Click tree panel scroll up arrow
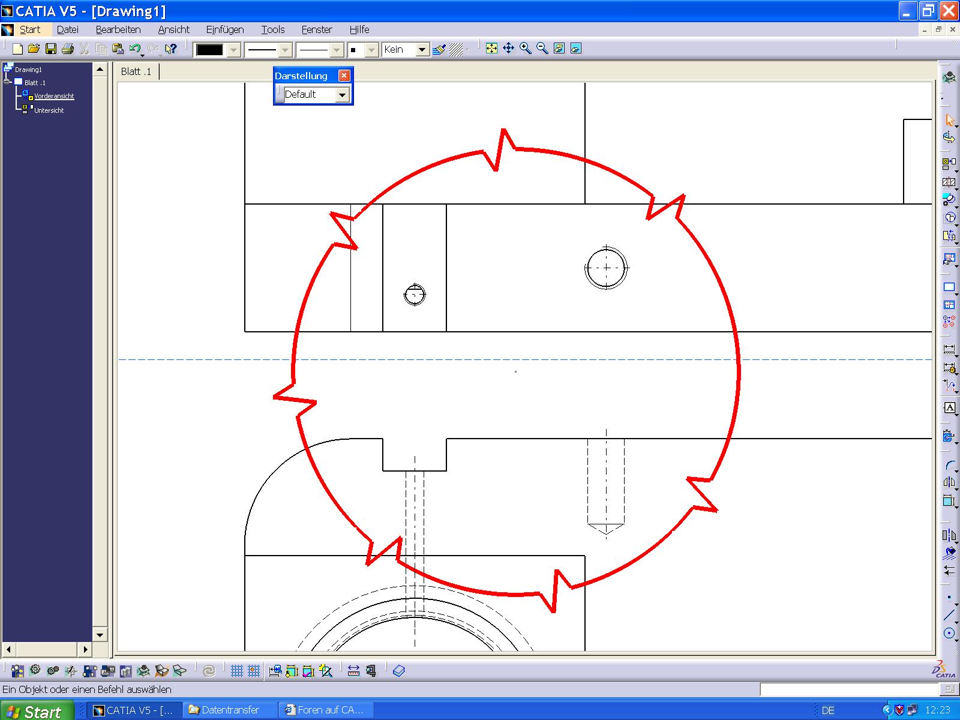This screenshot has height=720, width=960. click(100, 70)
